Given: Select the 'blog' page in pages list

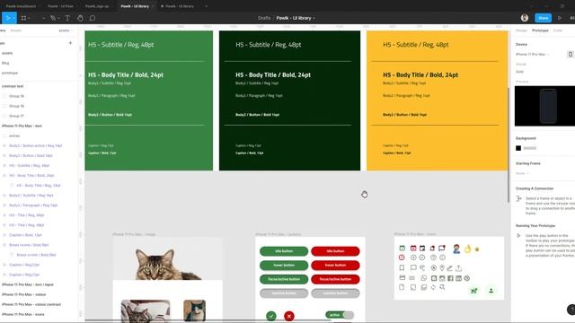Looking at the screenshot, I should click(5, 63).
